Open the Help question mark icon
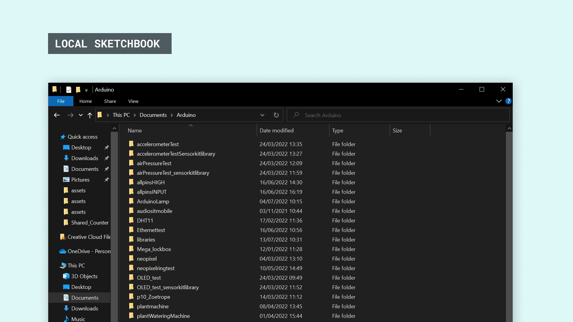The width and height of the screenshot is (573, 322). 509,101
